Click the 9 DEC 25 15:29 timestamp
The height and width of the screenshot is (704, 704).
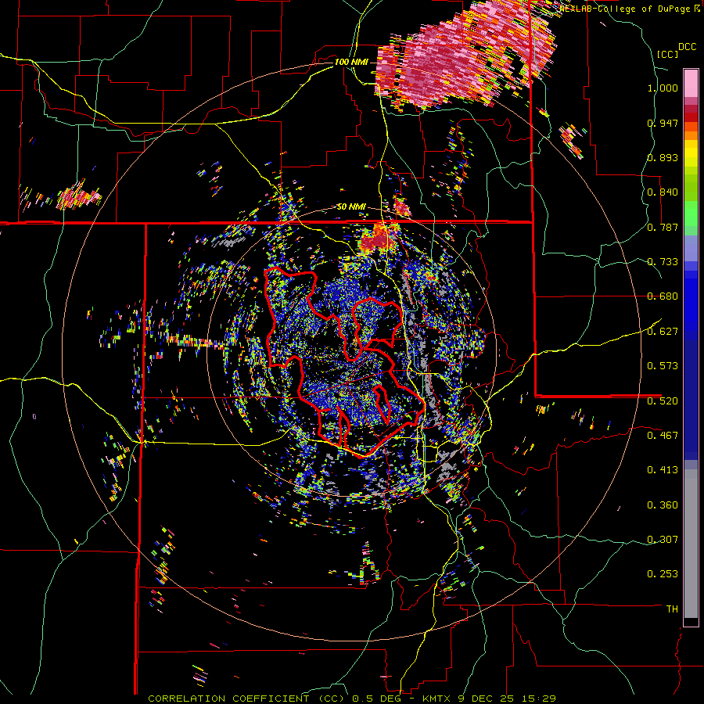coord(507,699)
